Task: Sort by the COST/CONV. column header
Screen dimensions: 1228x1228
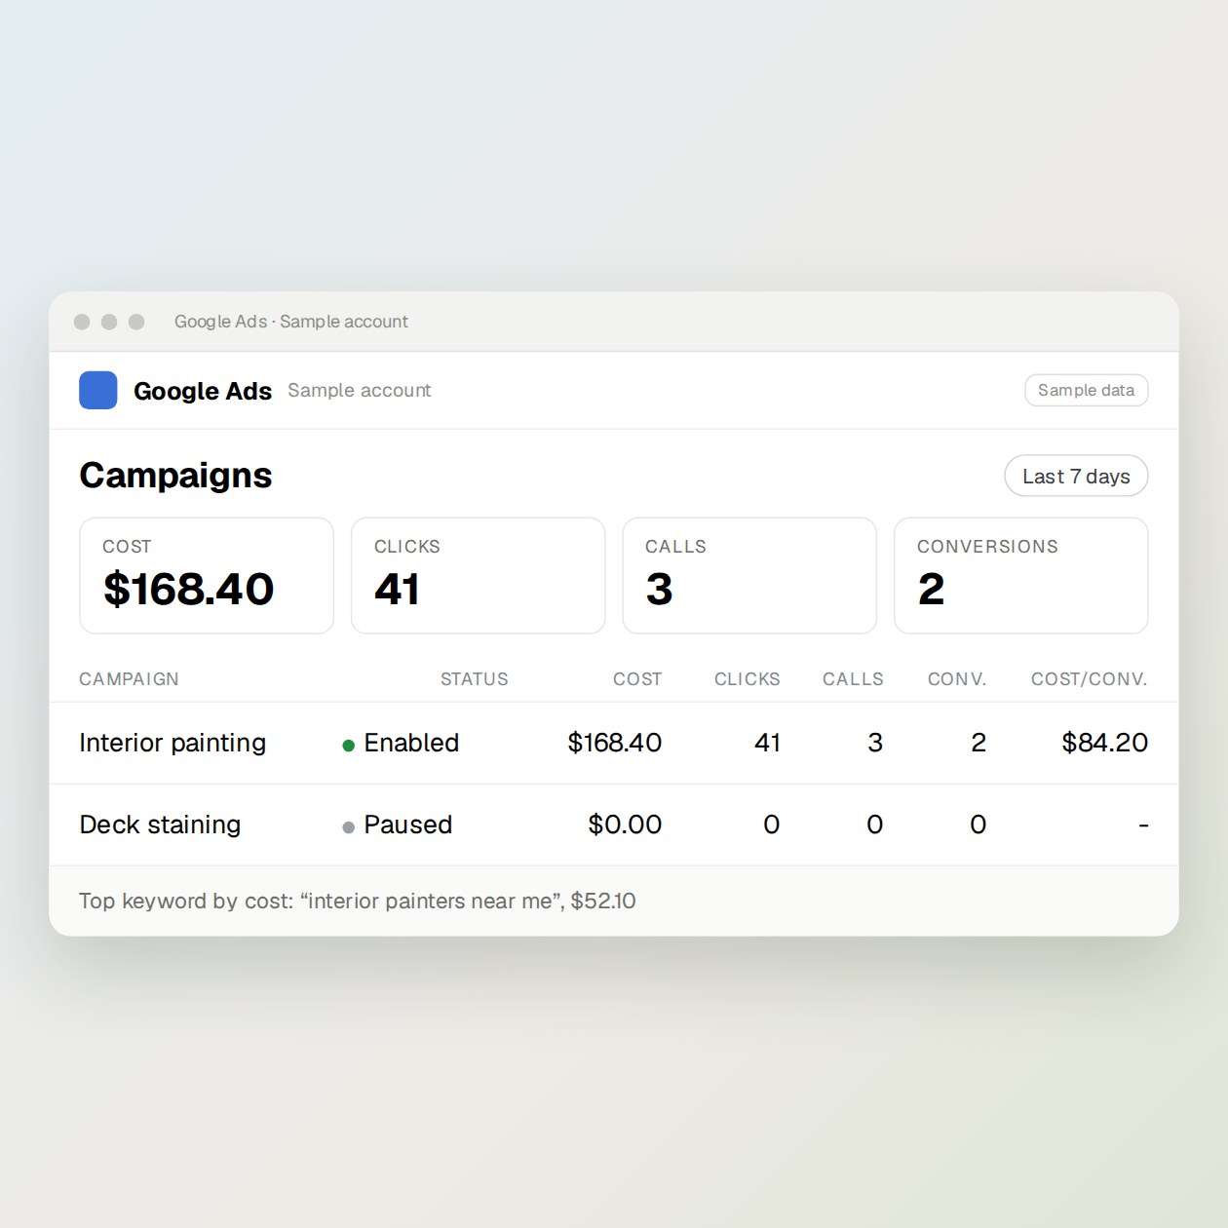Action: (x=1089, y=679)
